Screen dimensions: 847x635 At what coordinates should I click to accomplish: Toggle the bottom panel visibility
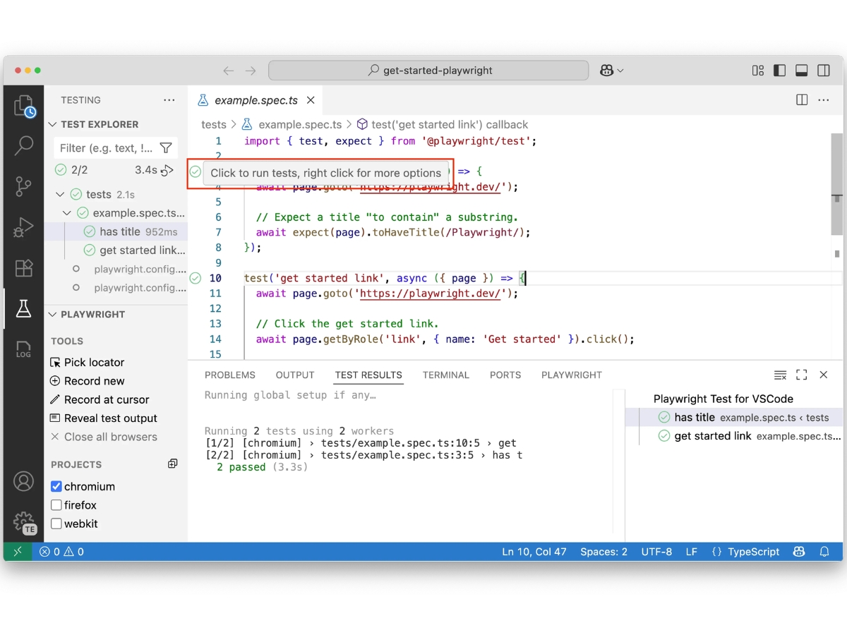(802, 71)
